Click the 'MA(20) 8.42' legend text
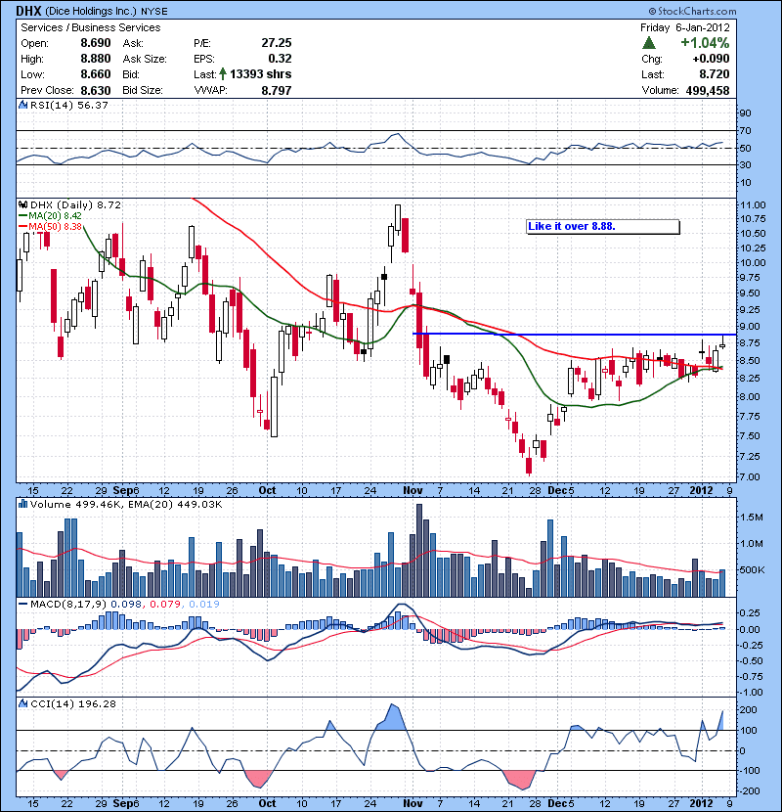 tap(55, 216)
